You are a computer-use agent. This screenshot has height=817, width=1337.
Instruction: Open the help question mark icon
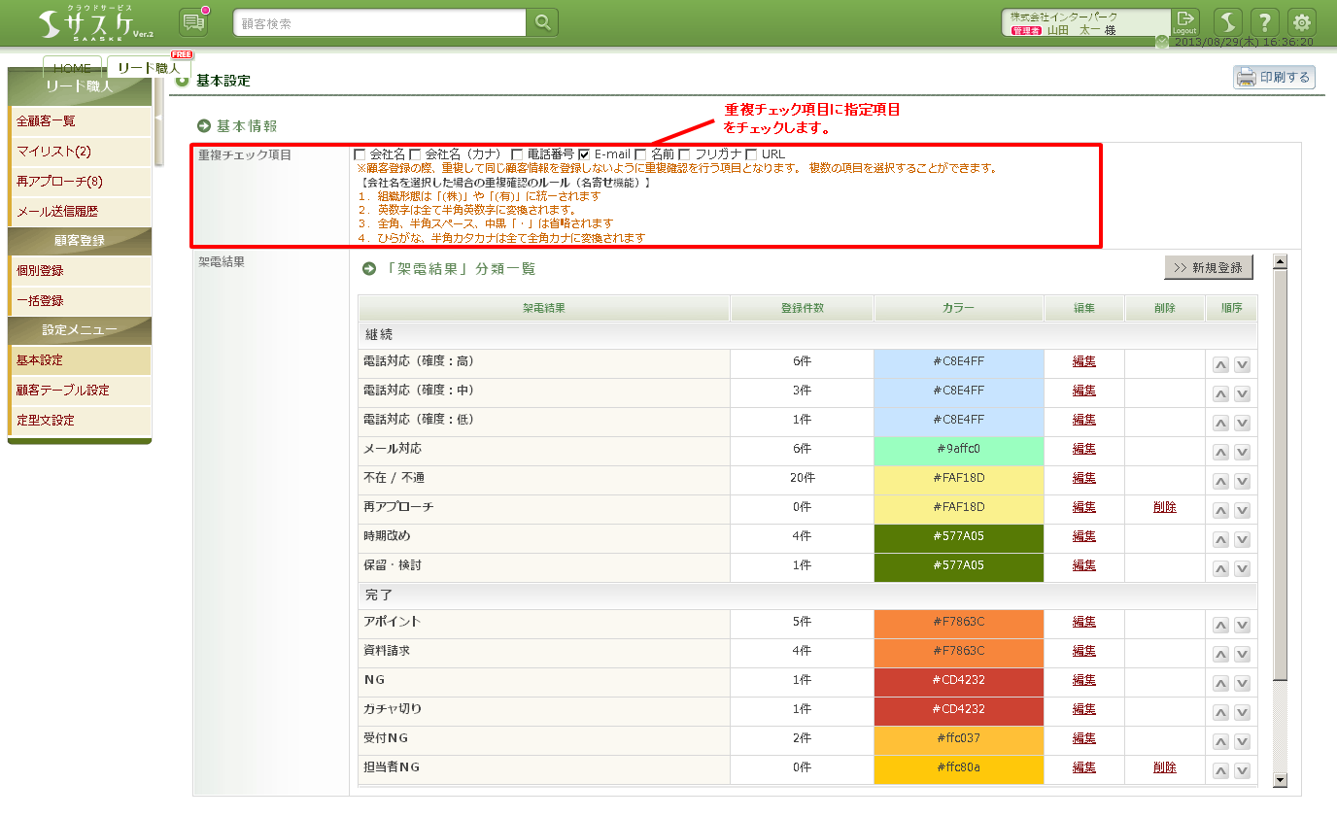[x=1264, y=22]
